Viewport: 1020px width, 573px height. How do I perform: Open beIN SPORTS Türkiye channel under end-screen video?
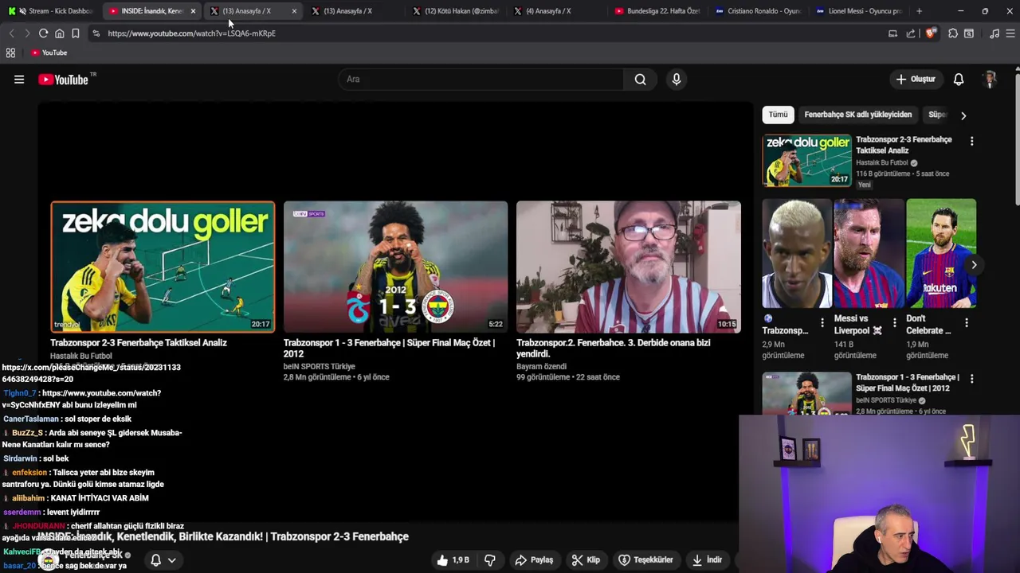[319, 367]
